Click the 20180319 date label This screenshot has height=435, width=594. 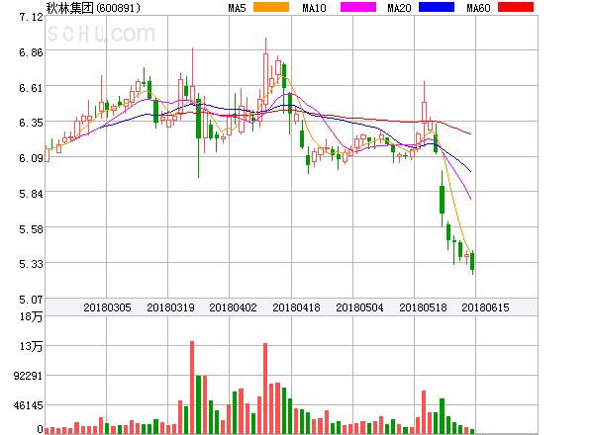pyautogui.click(x=170, y=307)
